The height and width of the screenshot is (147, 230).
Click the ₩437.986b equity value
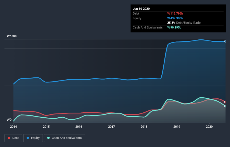click(x=175, y=18)
